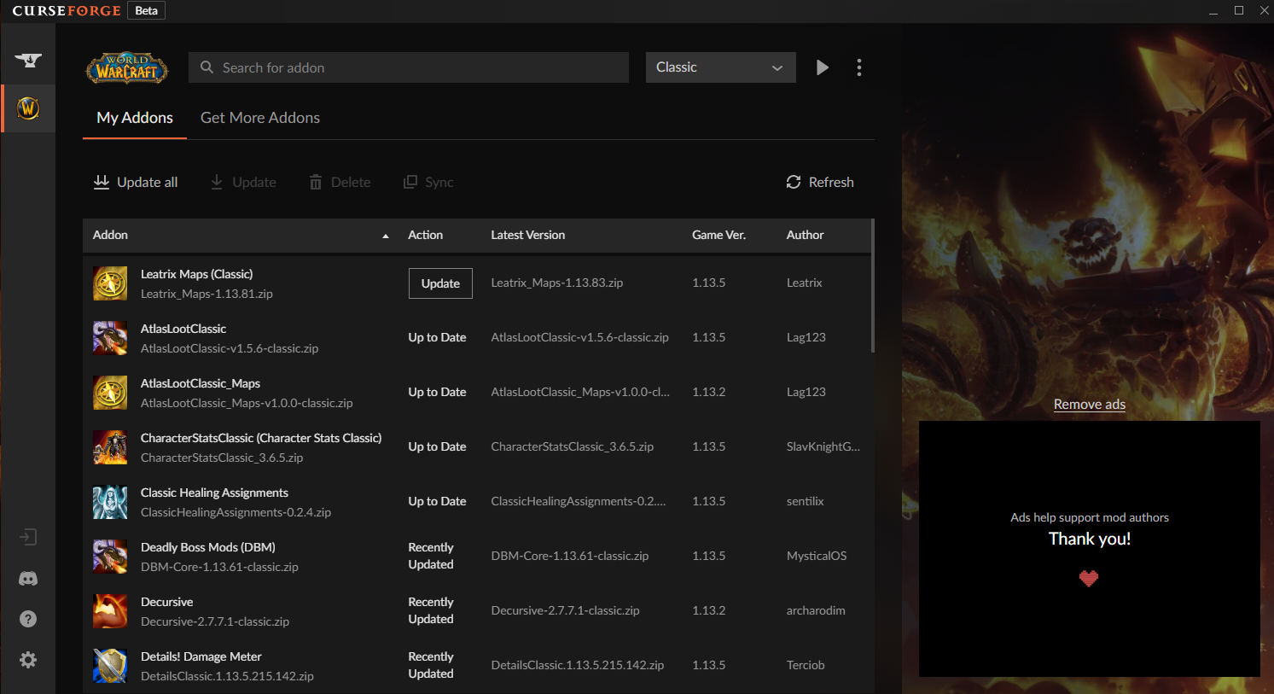Click the addon list vertical scrollbar

point(872,286)
